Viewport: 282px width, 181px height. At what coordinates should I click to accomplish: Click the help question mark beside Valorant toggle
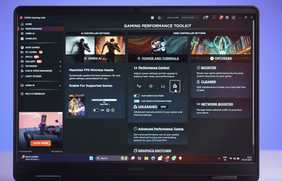coord(113,110)
